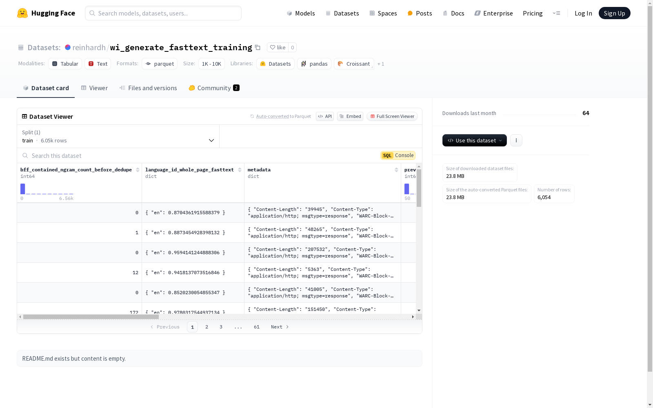Expand the Split train dropdown
This screenshot has width=653, height=408.
click(118, 136)
